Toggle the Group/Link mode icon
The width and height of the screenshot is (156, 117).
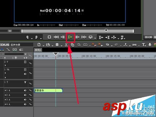pyautogui.click(x=15, y=50)
